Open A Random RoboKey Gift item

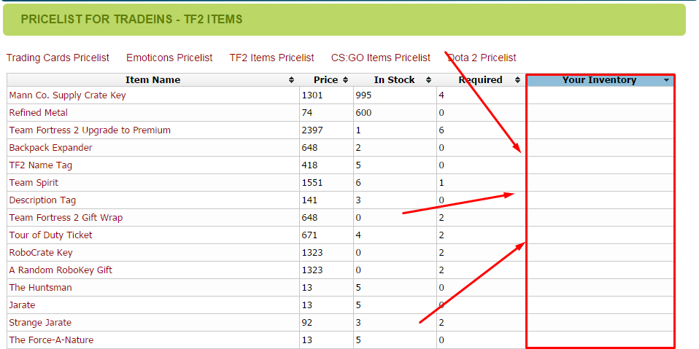(61, 270)
